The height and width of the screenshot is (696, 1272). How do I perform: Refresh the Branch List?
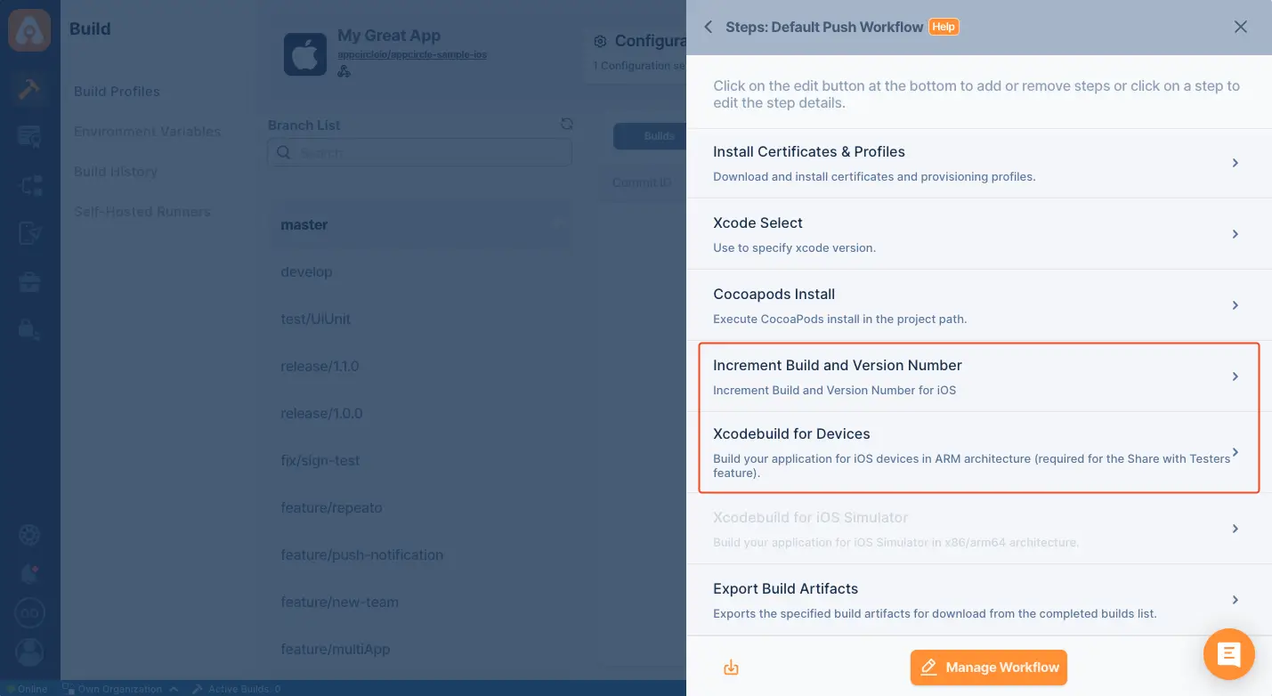point(566,125)
